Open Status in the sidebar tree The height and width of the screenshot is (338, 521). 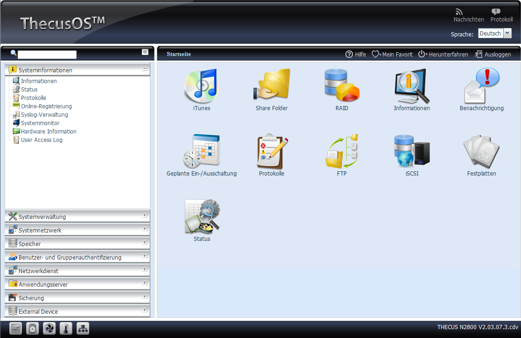point(29,90)
